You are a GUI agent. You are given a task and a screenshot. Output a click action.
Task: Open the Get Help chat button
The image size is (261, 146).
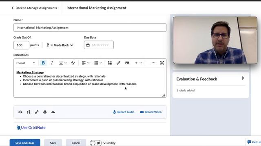tap(254, 142)
